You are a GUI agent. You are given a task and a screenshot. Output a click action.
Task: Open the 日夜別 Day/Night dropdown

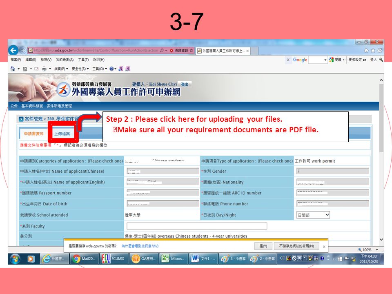(x=313, y=215)
